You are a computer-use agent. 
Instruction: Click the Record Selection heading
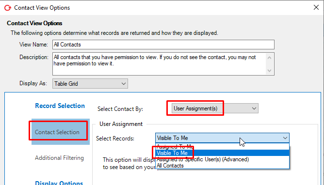(60, 106)
